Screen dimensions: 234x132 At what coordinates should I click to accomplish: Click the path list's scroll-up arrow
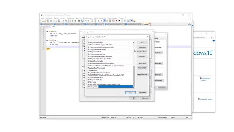134,43
